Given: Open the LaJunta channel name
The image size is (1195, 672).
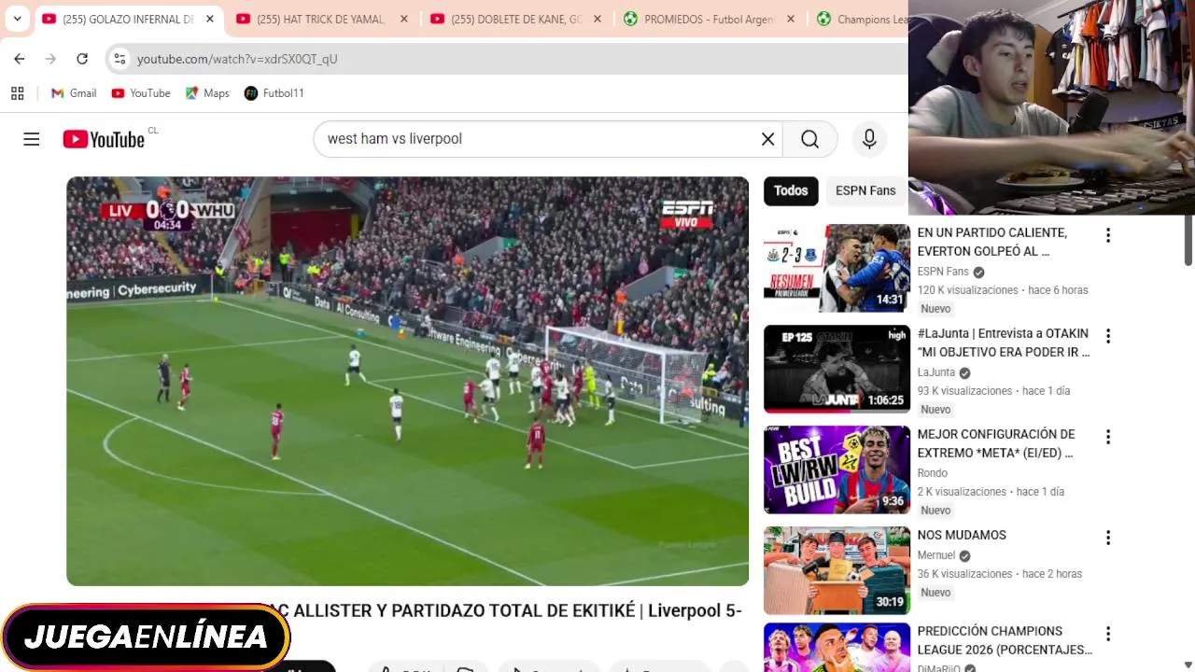Looking at the screenshot, I should point(935,372).
